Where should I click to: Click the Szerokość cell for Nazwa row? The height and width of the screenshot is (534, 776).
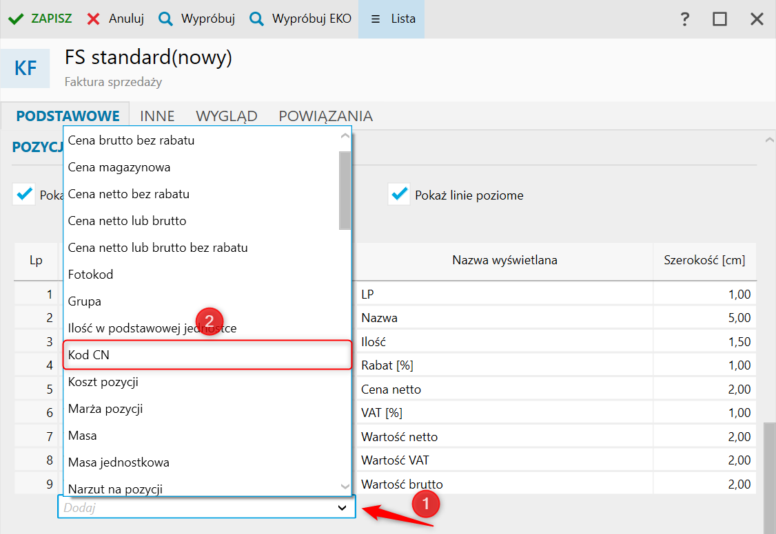point(705,318)
